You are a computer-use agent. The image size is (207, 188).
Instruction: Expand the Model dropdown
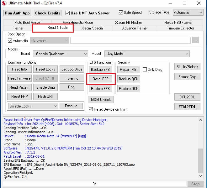click(147, 54)
